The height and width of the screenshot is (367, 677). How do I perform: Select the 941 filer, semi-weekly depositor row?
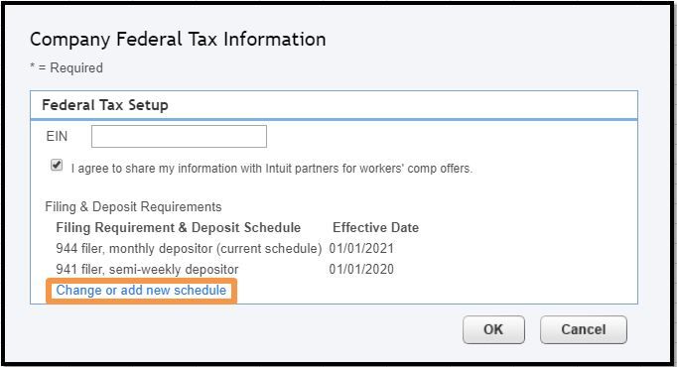(x=224, y=269)
